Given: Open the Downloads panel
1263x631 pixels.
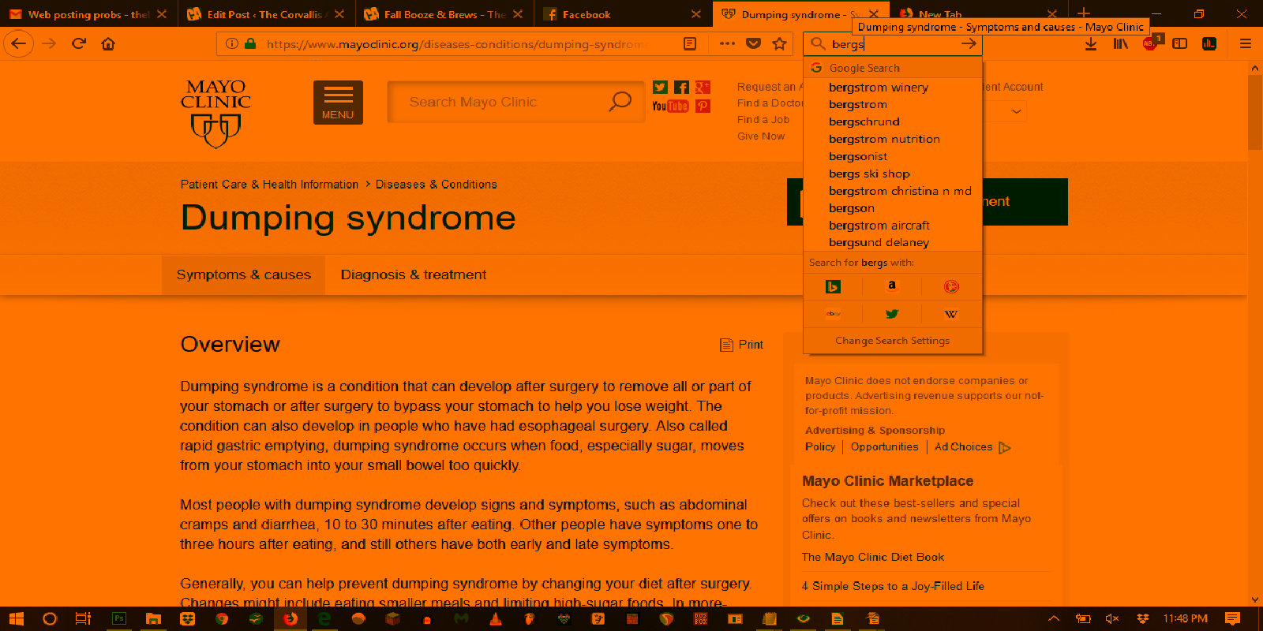Looking at the screenshot, I should coord(1091,44).
